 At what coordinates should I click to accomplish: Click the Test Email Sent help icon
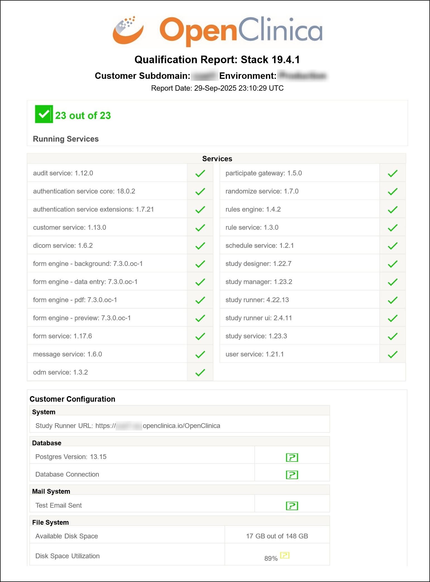(292, 506)
